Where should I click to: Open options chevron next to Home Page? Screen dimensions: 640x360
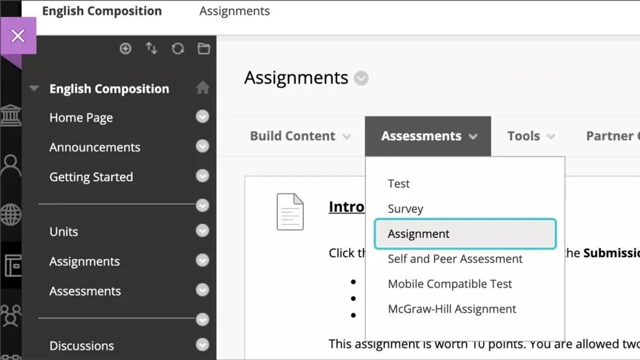202,116
